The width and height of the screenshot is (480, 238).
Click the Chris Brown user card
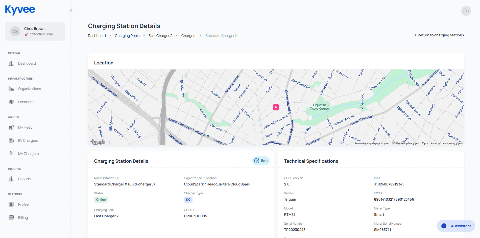coord(35,31)
